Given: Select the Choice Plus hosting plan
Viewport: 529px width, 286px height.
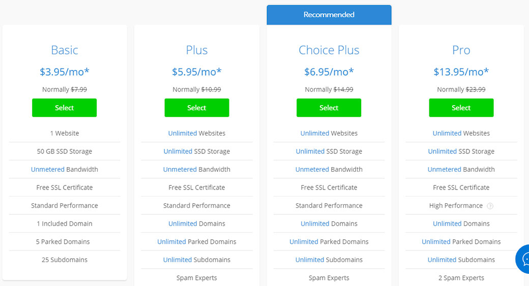Looking at the screenshot, I should 329,108.
